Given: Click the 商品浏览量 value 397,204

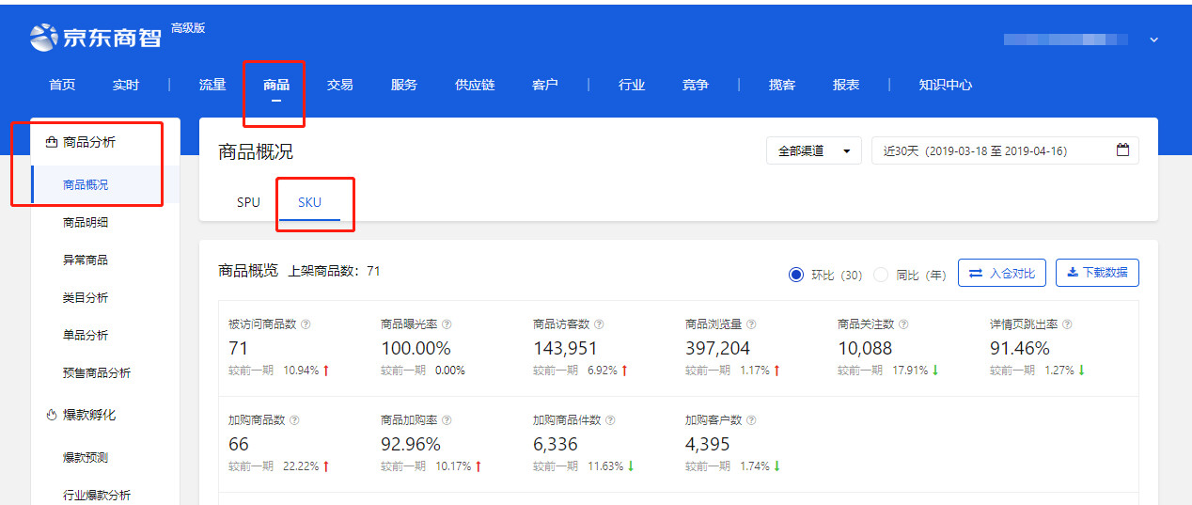Looking at the screenshot, I should click(717, 348).
